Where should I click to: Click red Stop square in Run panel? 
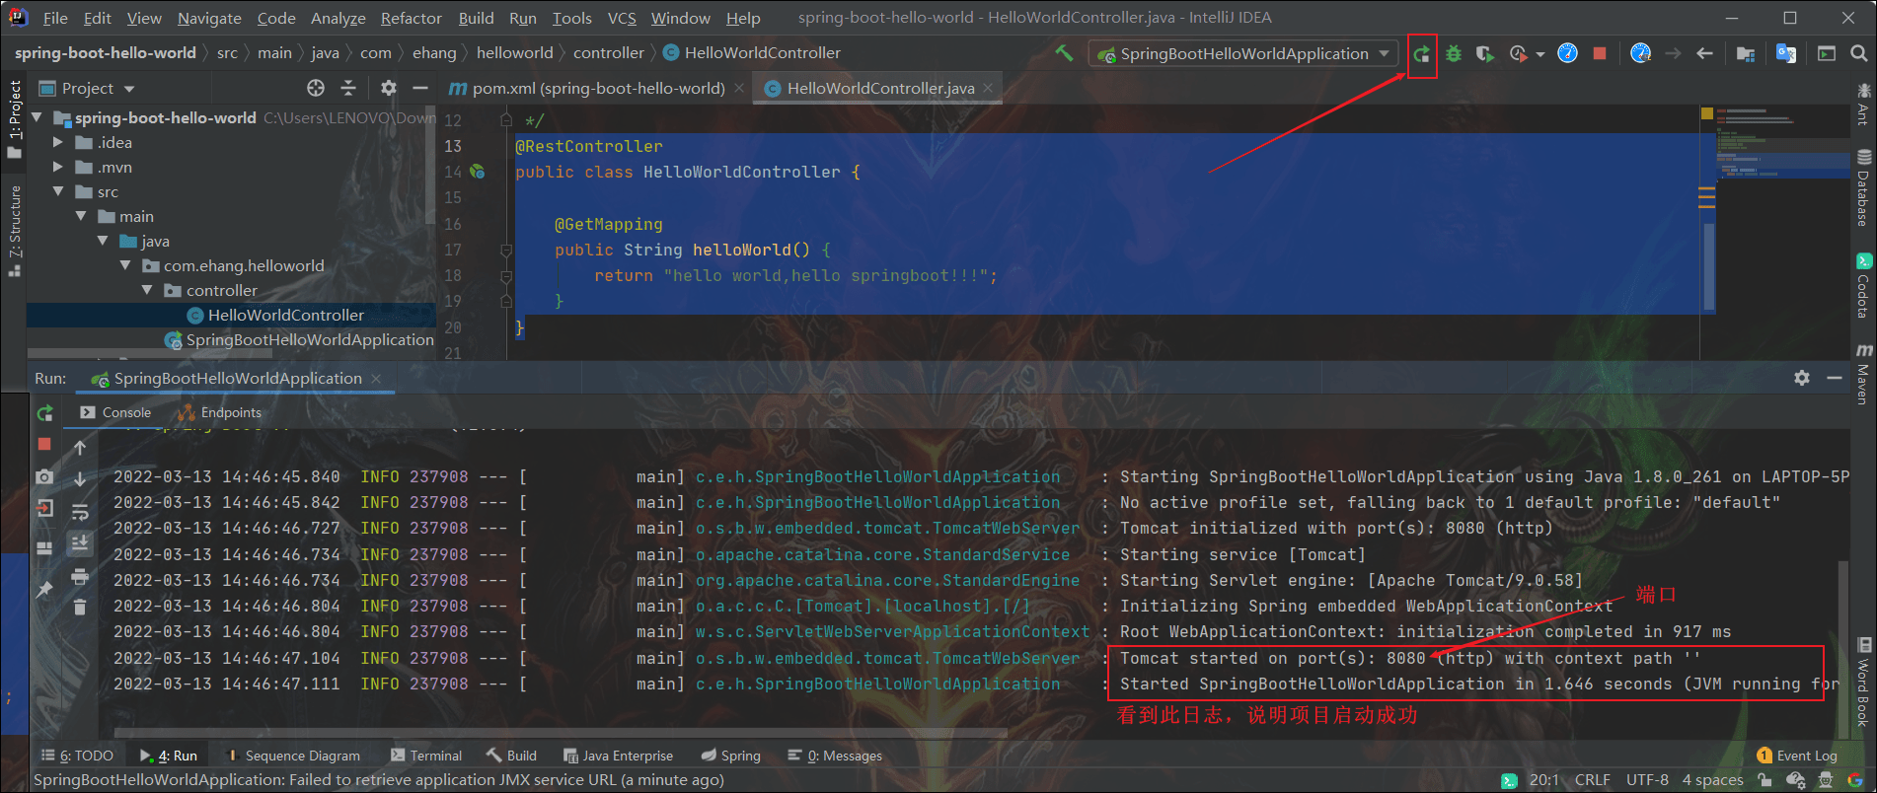[x=44, y=445]
